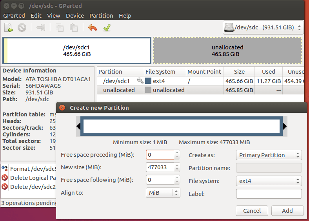Select the /dev/sdc1 block in disk map

[77, 51]
